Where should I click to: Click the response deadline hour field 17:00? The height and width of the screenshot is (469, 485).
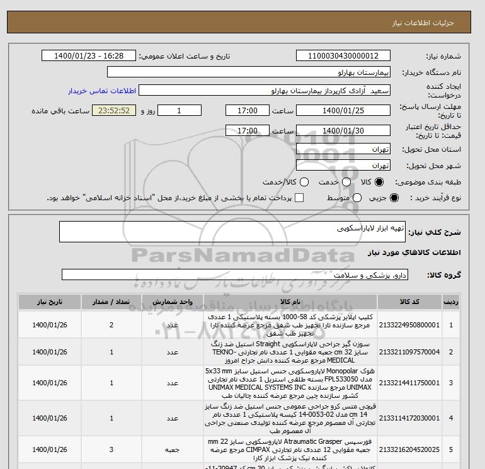coord(248,110)
